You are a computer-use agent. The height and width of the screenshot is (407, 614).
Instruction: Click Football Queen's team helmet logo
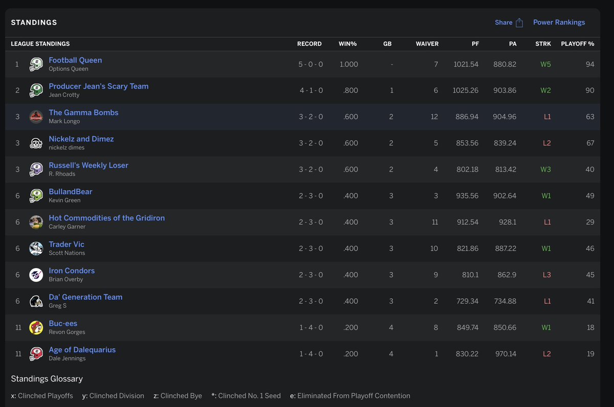(36, 64)
